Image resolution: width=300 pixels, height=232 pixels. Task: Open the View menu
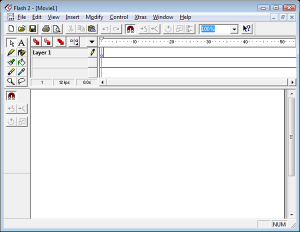(x=53, y=17)
